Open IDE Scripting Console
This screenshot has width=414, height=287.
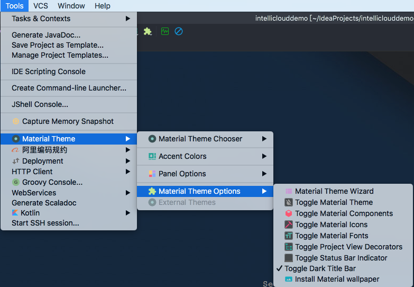coord(69,71)
